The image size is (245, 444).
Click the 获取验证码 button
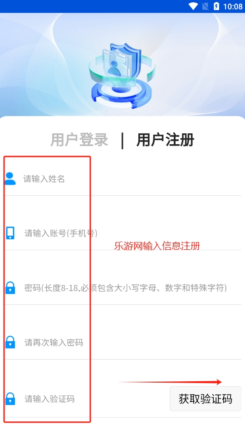pyautogui.click(x=206, y=399)
